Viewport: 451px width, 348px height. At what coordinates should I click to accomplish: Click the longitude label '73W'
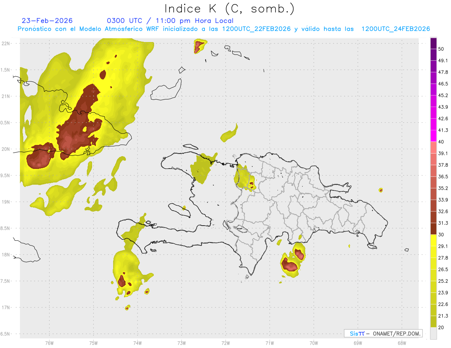182,343
